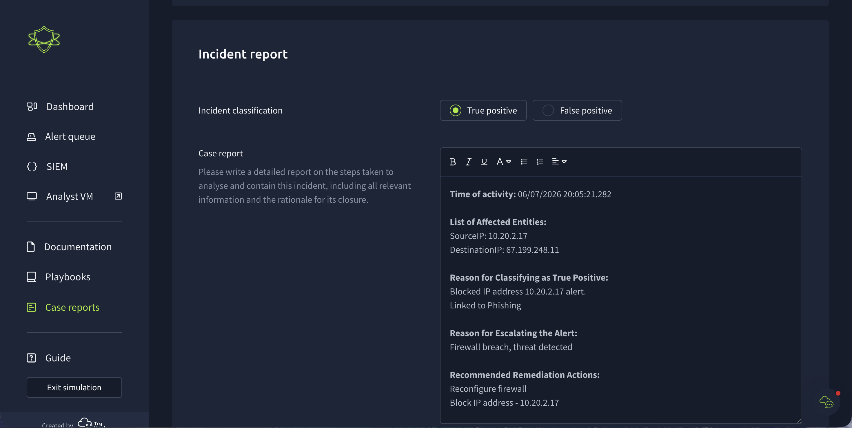Image resolution: width=852 pixels, height=428 pixels.
Task: Open the font style dropdown
Action: pos(504,162)
